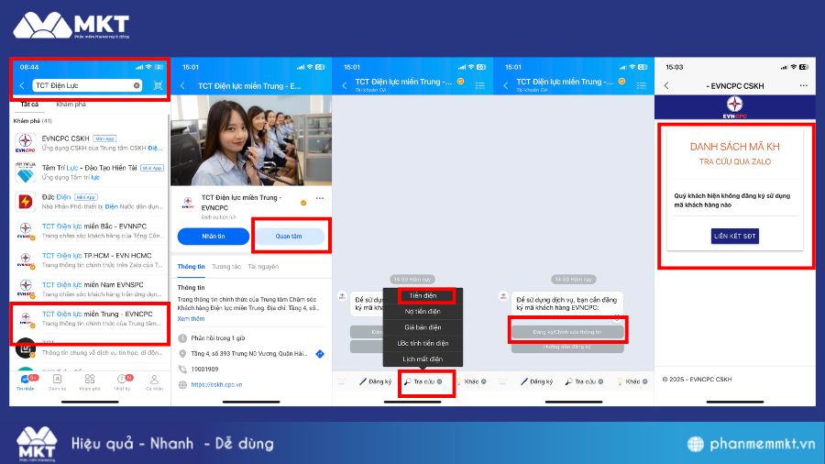Select TCT Điện lực miền Trung - EVNCPC result
The height and width of the screenshot is (464, 825).
(90, 319)
